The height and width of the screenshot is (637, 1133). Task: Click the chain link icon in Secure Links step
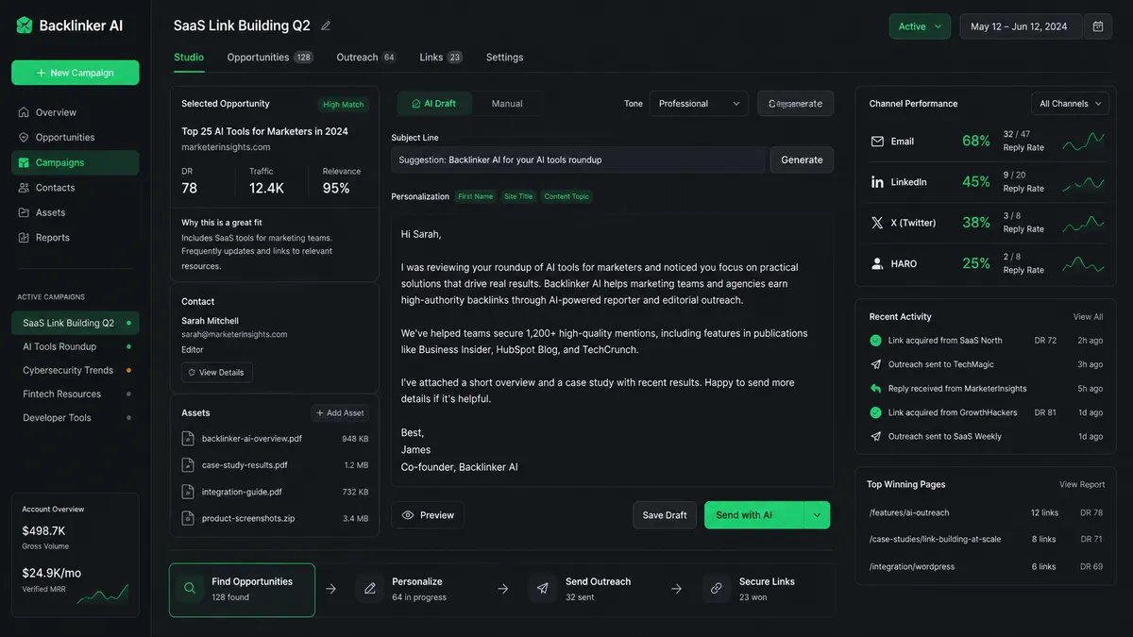point(717,588)
